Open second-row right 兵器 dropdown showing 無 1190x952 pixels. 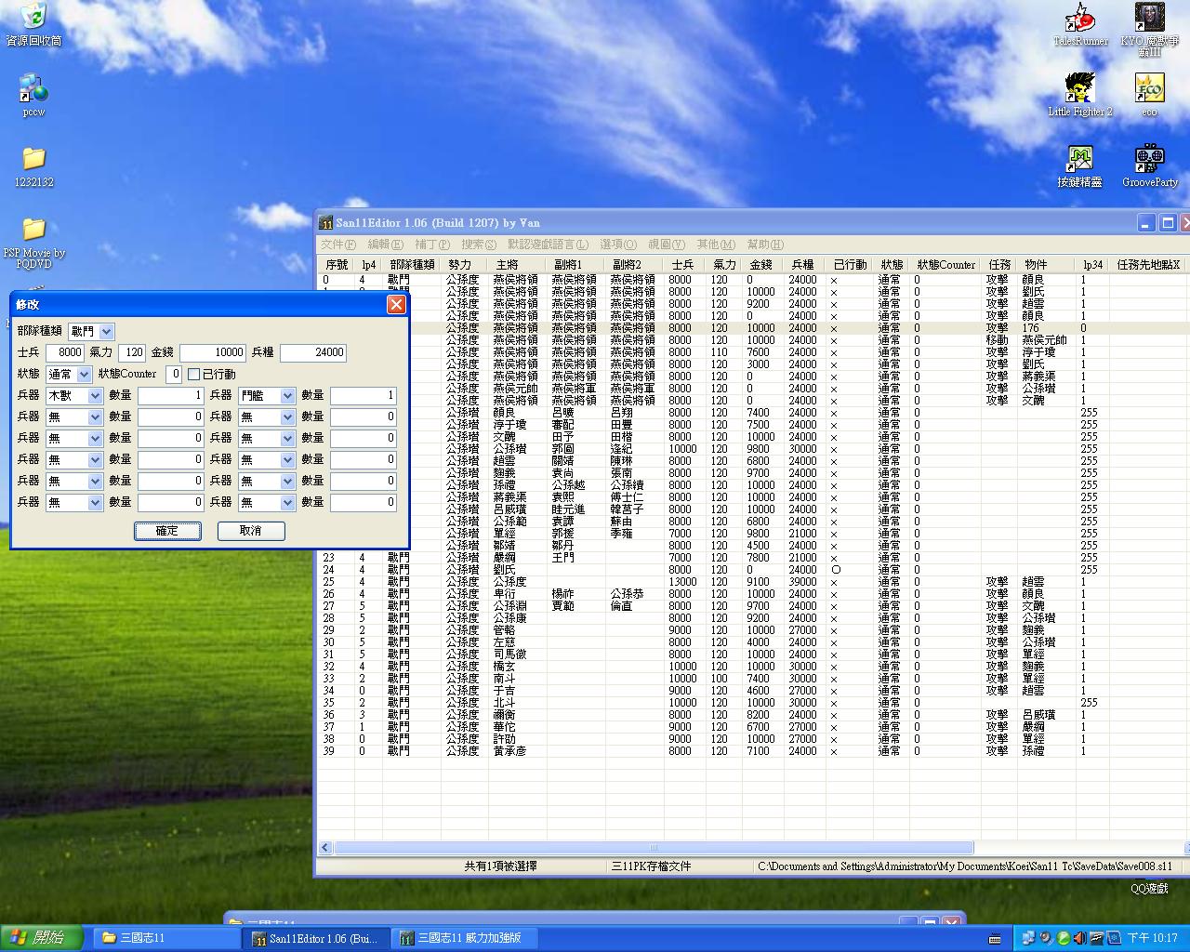pyautogui.click(x=287, y=416)
